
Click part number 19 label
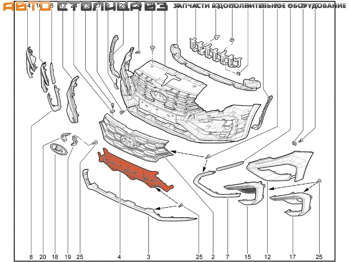click(x=68, y=257)
